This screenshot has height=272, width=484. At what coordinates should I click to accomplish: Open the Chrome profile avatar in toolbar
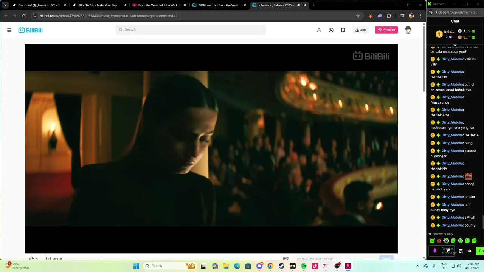tap(411, 16)
